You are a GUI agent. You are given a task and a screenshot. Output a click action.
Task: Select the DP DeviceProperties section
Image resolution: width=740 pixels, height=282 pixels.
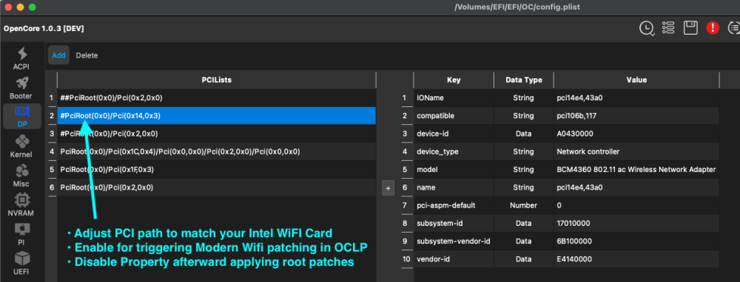click(x=22, y=117)
